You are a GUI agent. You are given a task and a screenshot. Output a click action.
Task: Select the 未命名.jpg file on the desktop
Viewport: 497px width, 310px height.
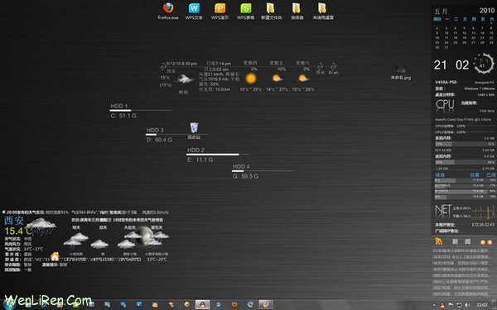click(x=401, y=73)
